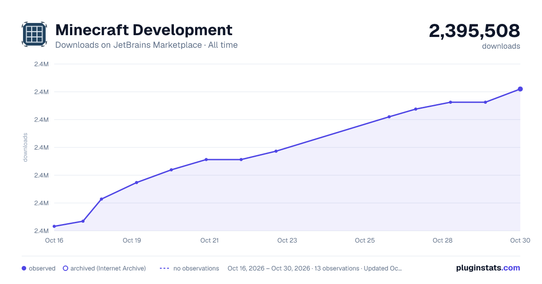This screenshot has height=284, width=542.
Task: Click the 'Oct 23' x-axis label
Action: [x=287, y=240]
